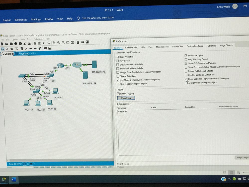249x187 pixels.
Task: Check Show Device Model Labels
Action: [x=117, y=65]
